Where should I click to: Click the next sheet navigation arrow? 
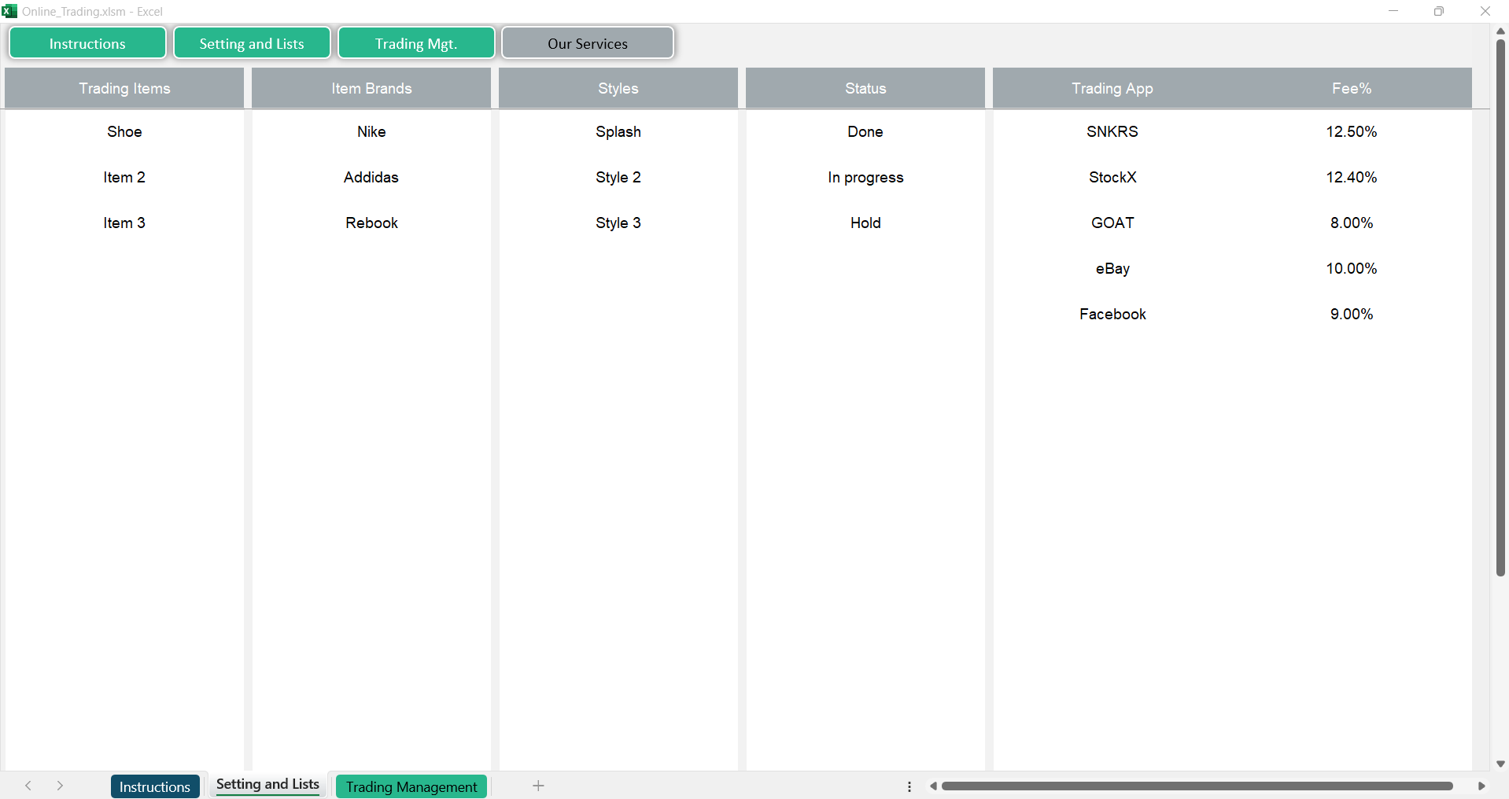coord(60,786)
